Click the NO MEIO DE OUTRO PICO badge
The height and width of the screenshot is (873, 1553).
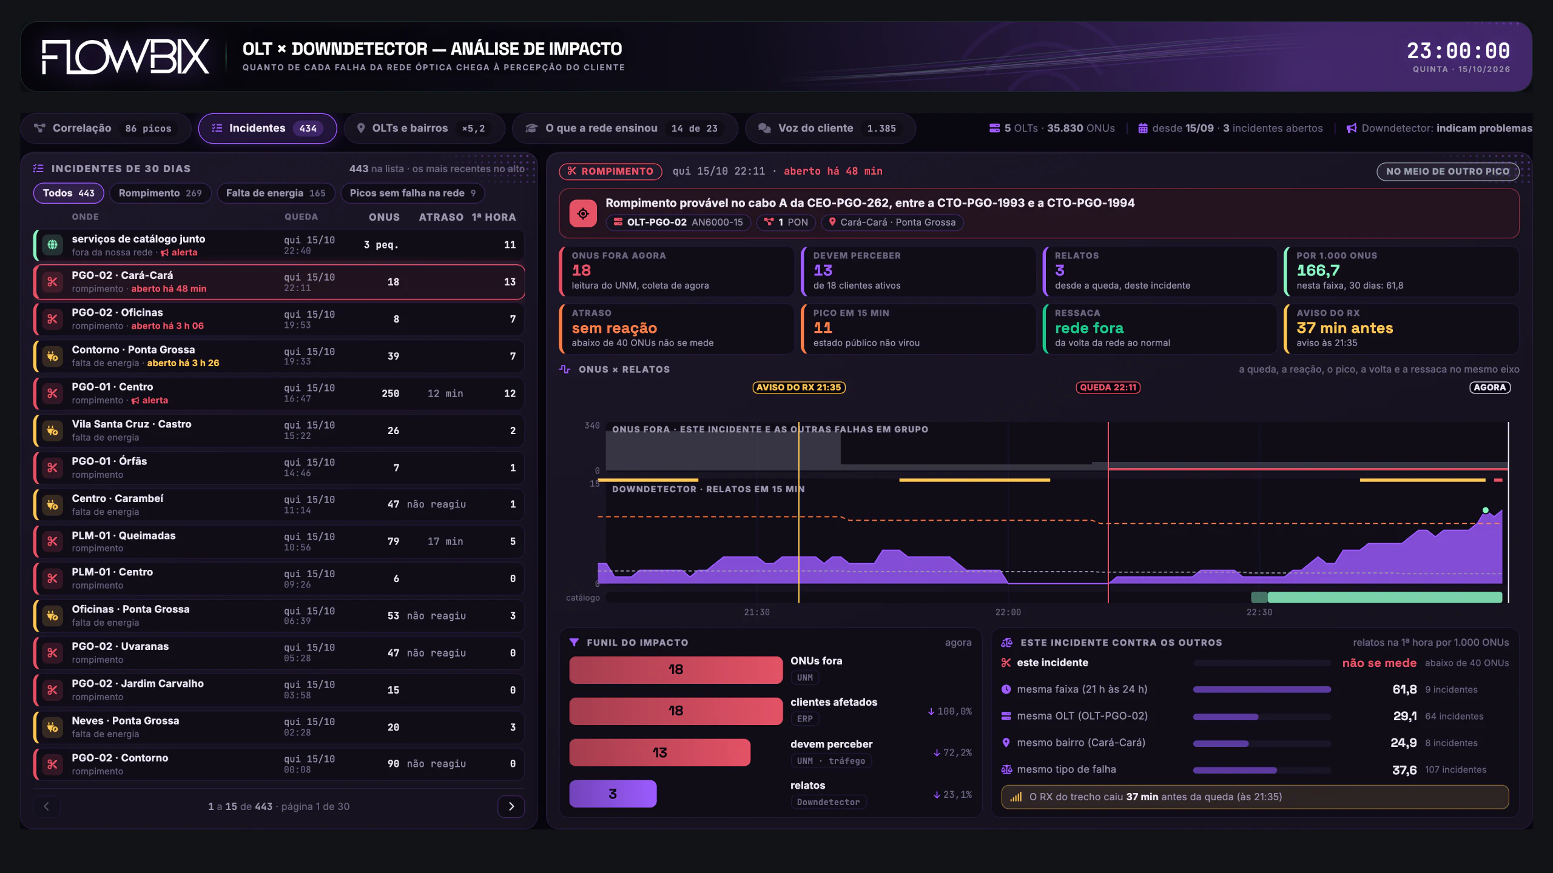pos(1447,172)
